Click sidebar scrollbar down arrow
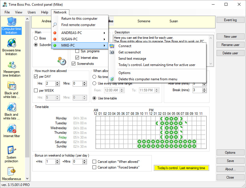This screenshot has width=246, height=188. 27,179
